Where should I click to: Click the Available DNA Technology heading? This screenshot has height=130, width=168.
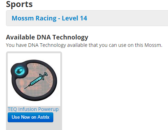[47, 37]
